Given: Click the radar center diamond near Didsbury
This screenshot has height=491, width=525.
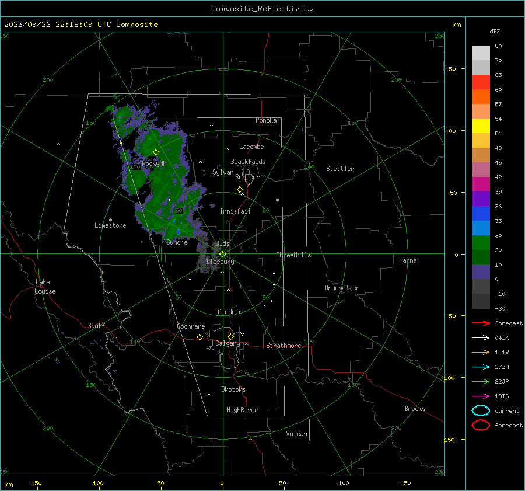Looking at the screenshot, I should click(x=223, y=254).
